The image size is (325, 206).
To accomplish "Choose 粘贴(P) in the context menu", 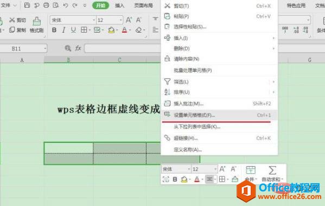I will (219, 16).
